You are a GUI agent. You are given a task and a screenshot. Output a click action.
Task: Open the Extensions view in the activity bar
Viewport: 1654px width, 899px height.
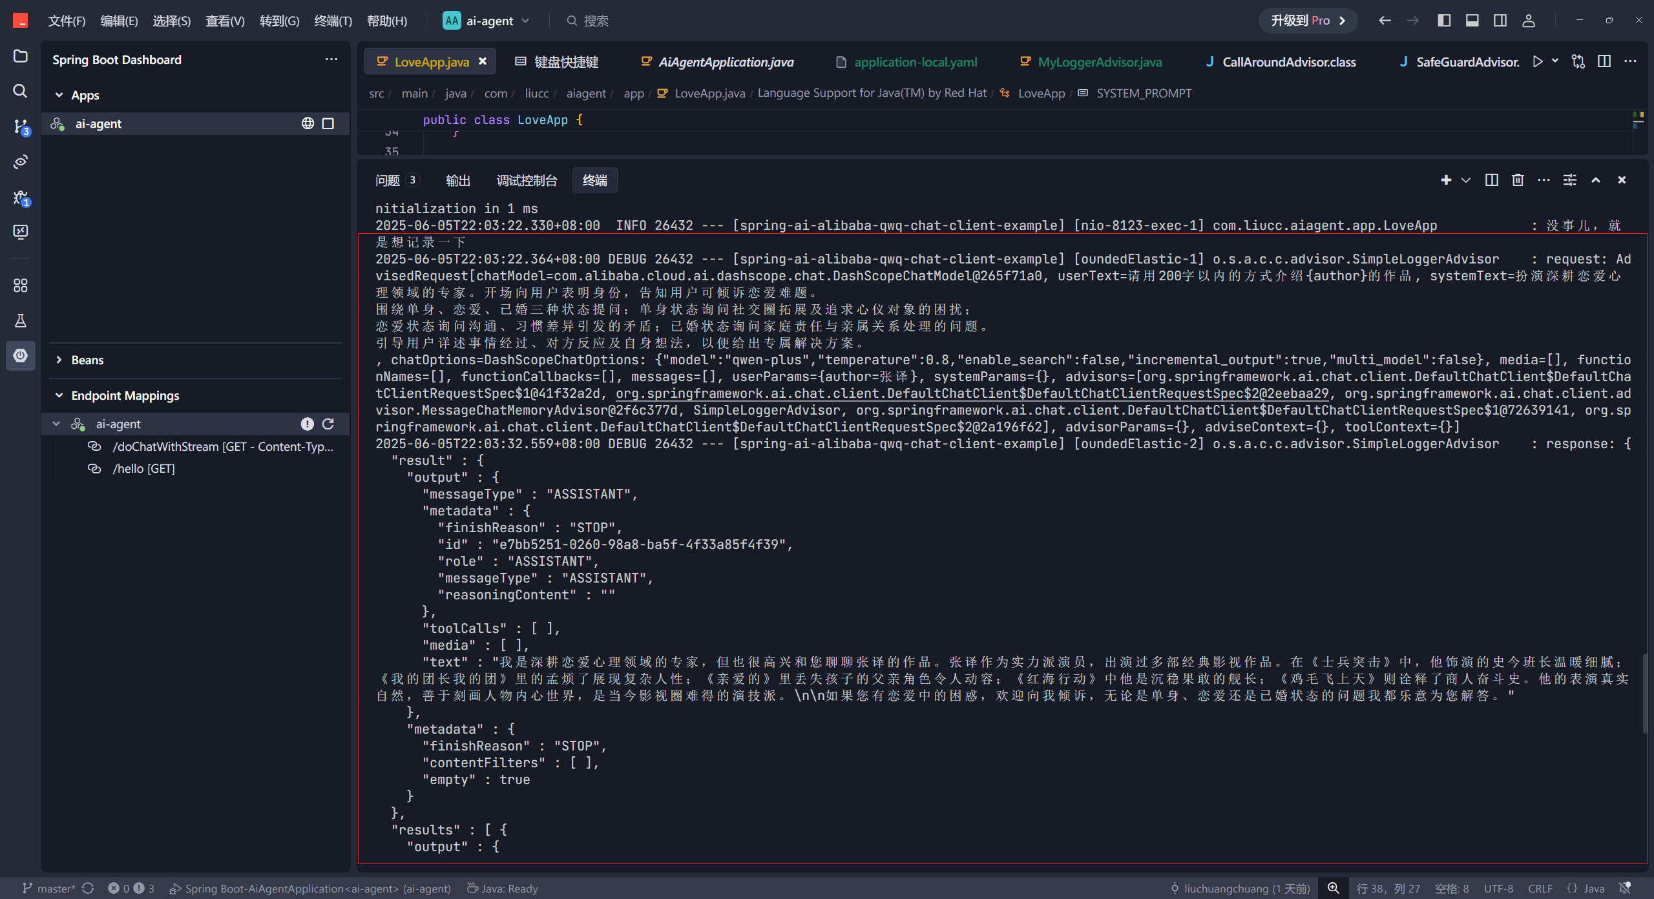coord(21,285)
